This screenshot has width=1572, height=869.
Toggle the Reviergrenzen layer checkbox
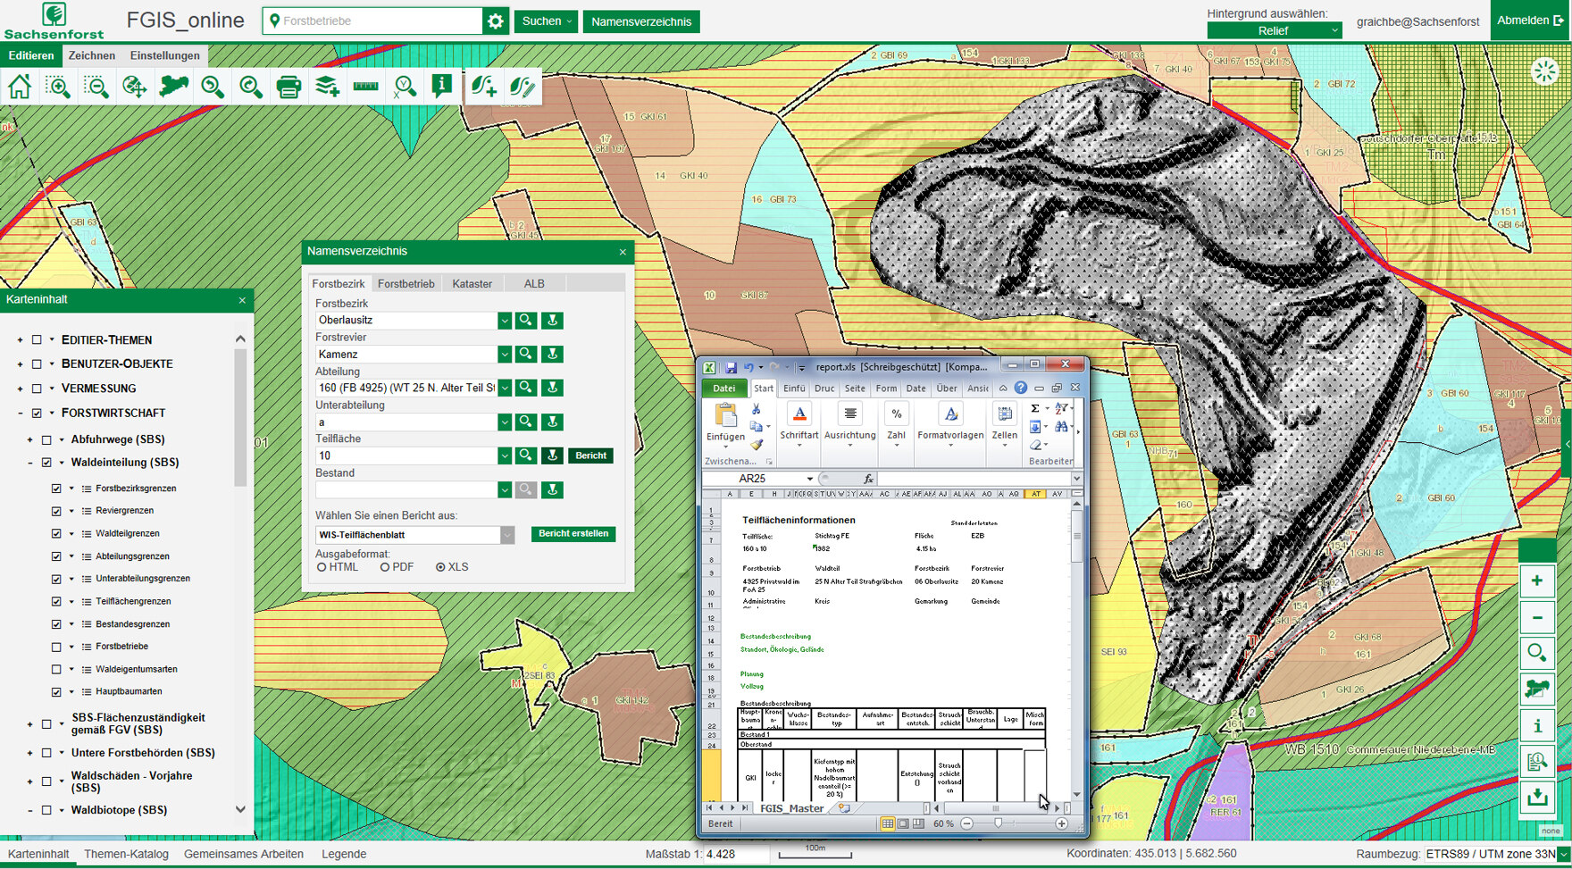click(x=55, y=510)
